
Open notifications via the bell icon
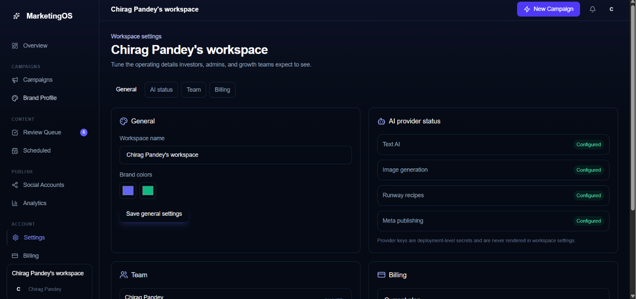(x=593, y=9)
